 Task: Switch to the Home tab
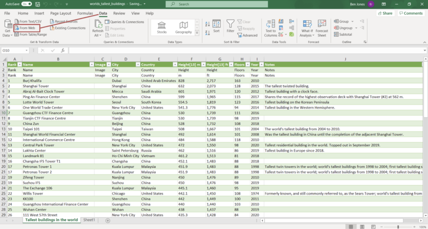pos(23,13)
